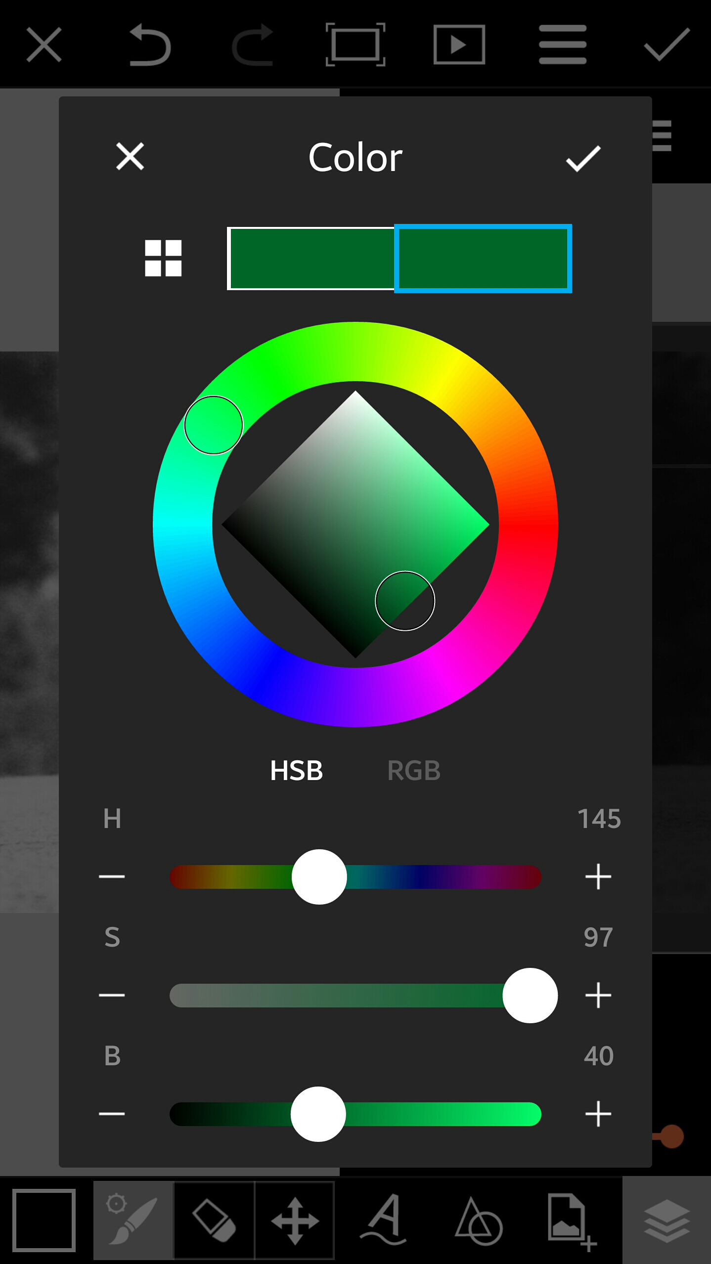The height and width of the screenshot is (1264, 711).
Task: Tap the Add Image tool
Action: coord(573,1222)
